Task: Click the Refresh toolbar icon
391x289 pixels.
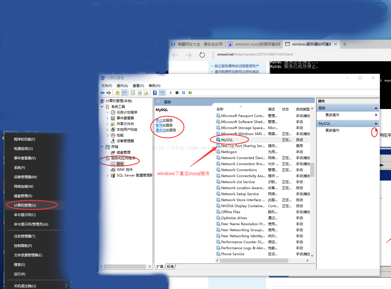Action: 140,93
